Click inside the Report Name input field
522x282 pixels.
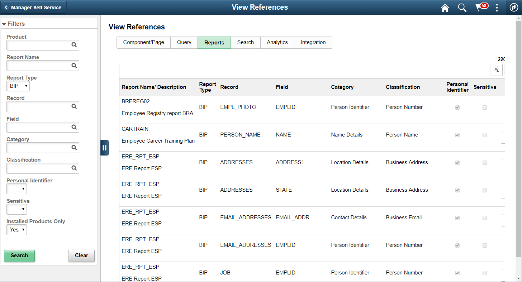click(39, 66)
